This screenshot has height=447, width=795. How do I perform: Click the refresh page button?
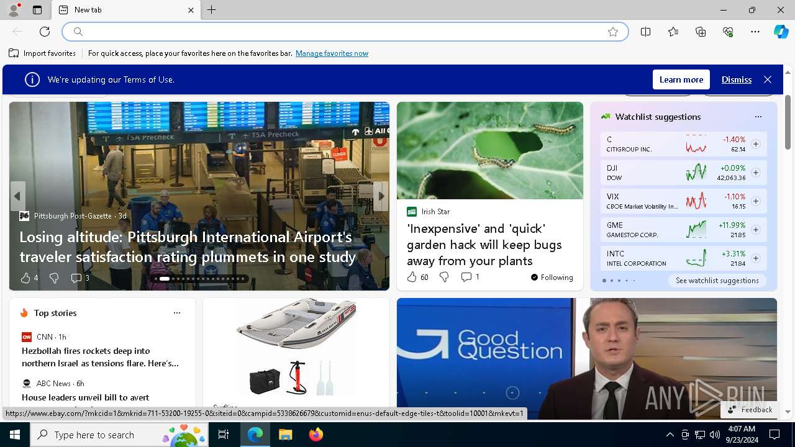[45, 32]
